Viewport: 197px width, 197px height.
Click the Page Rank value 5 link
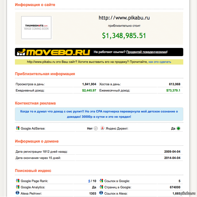pyautogui.click(x=89, y=181)
